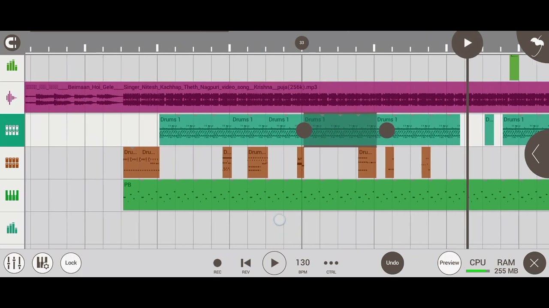This screenshot has height=308, width=549.
Task: Tap the Preview button
Action: 449,263
